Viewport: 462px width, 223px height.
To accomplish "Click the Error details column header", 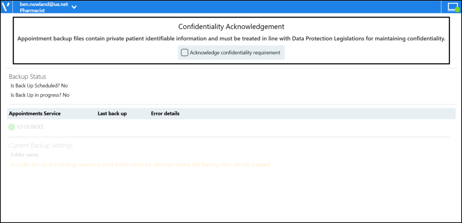I will click(x=165, y=113).
